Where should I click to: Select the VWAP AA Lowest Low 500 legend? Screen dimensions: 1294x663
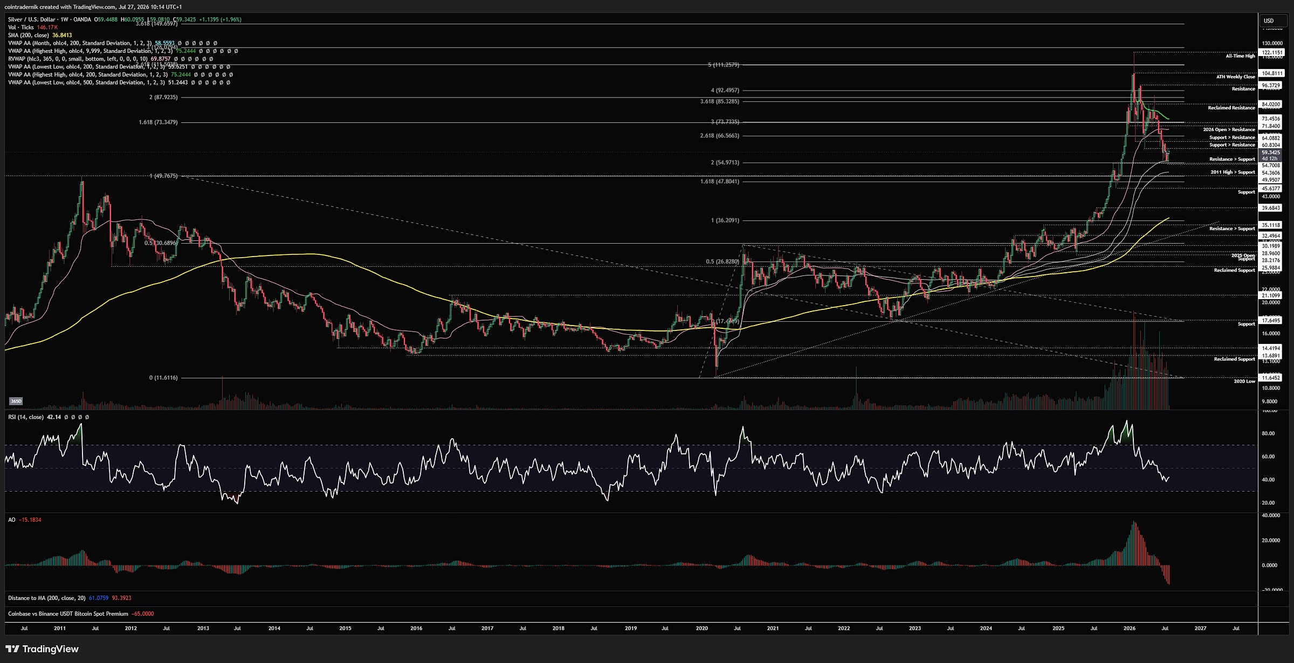point(119,82)
